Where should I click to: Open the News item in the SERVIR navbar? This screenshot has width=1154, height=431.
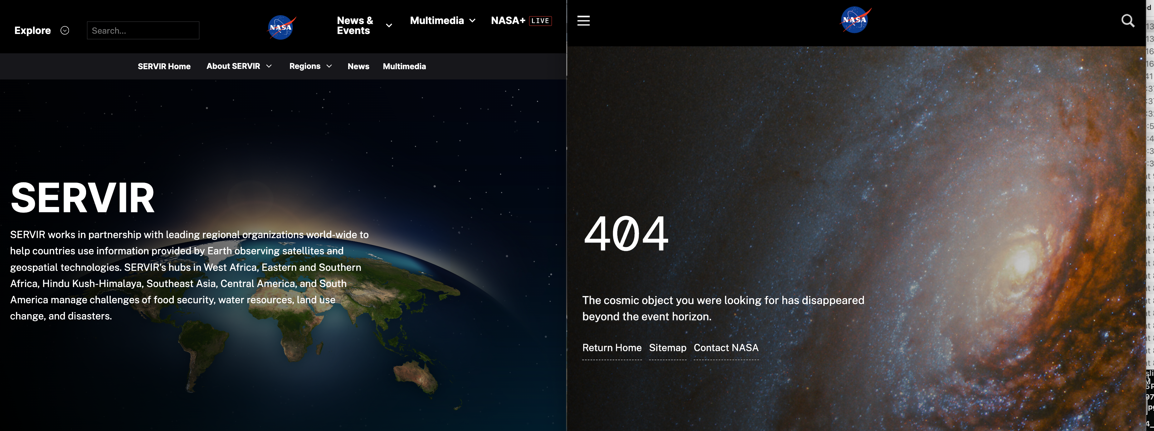(358, 66)
